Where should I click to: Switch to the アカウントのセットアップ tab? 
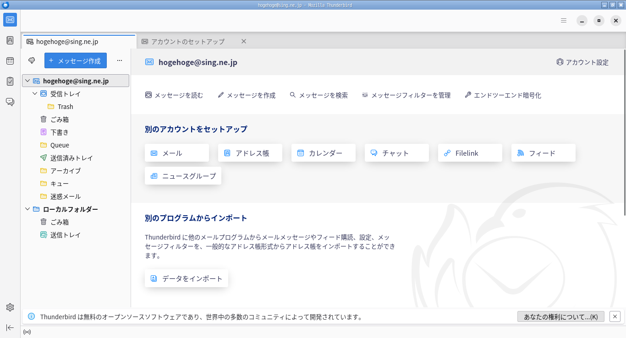(x=193, y=41)
